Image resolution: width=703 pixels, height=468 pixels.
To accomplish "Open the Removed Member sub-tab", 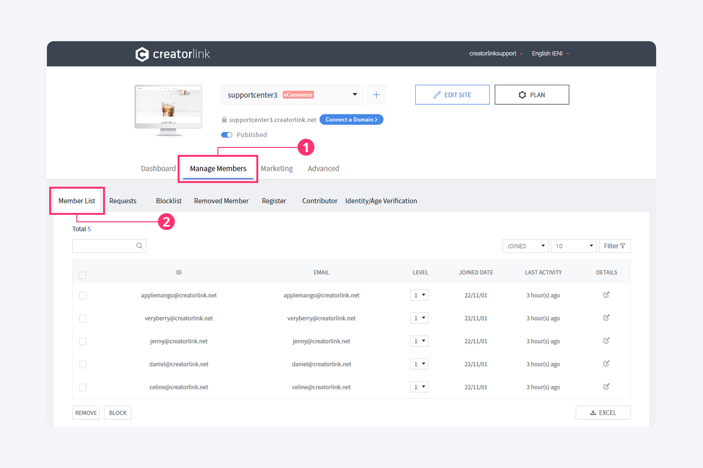I will point(221,201).
